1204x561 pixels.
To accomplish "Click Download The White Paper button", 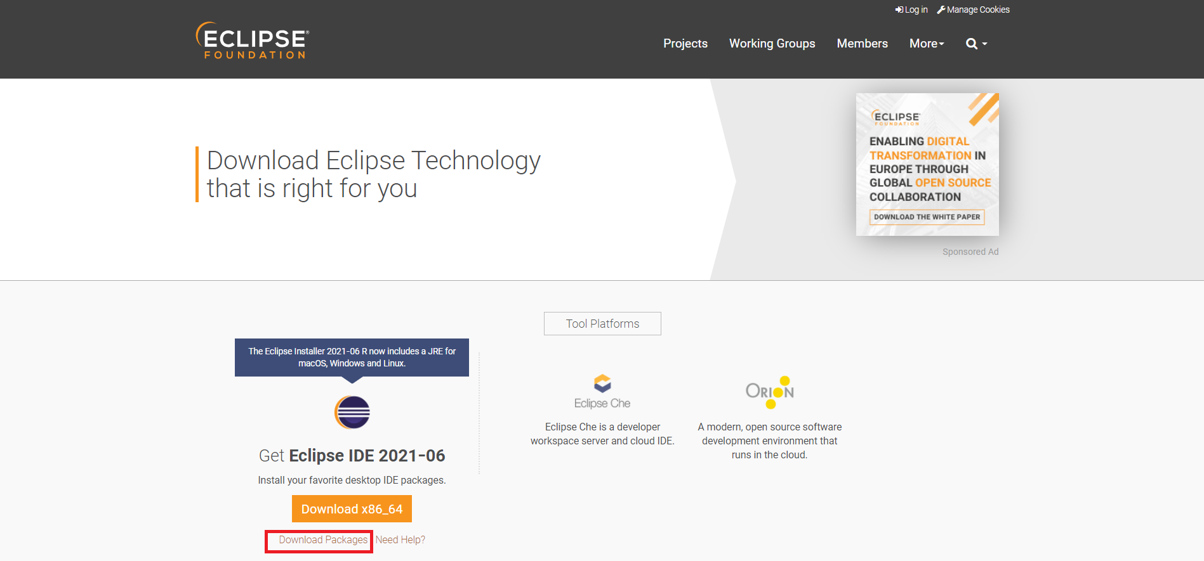I will (x=927, y=217).
